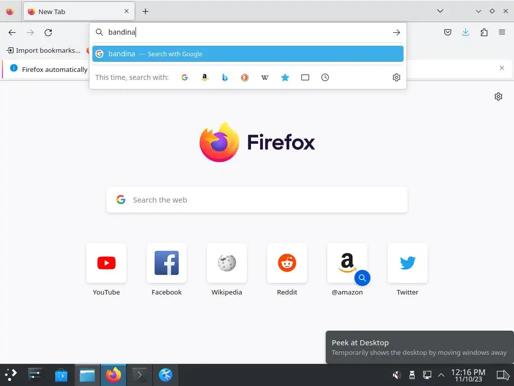Search this time with Wikipedia

tap(265, 77)
